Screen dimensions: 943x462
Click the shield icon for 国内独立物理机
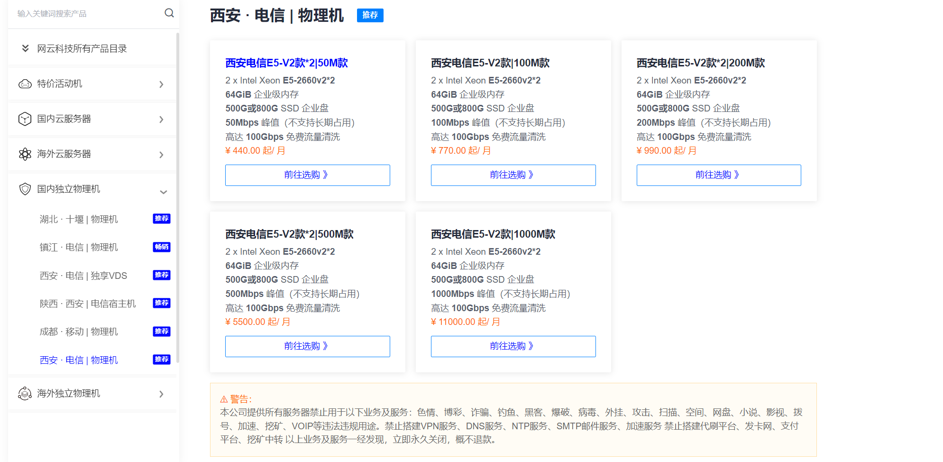pos(25,189)
